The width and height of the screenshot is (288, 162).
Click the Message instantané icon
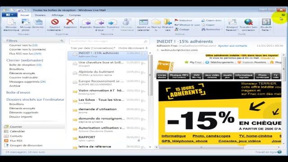[x=127, y=22]
